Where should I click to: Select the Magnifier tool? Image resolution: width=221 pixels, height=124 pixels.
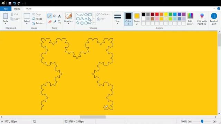click(x=59, y=22)
